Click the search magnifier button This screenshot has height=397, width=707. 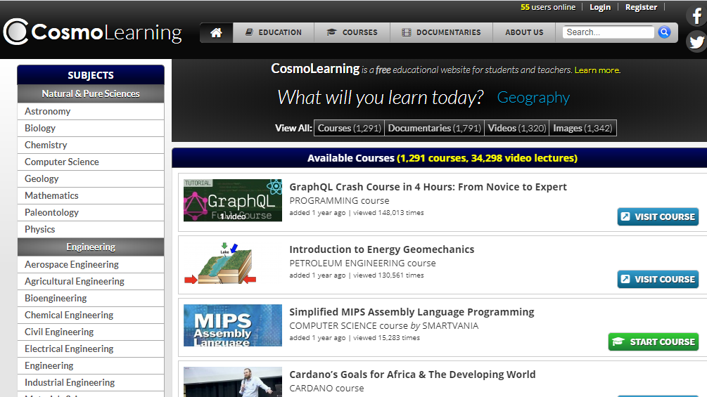point(664,32)
